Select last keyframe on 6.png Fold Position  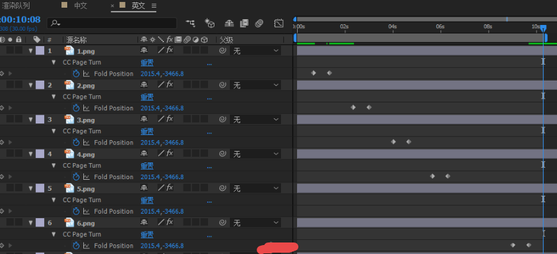[x=529, y=245]
